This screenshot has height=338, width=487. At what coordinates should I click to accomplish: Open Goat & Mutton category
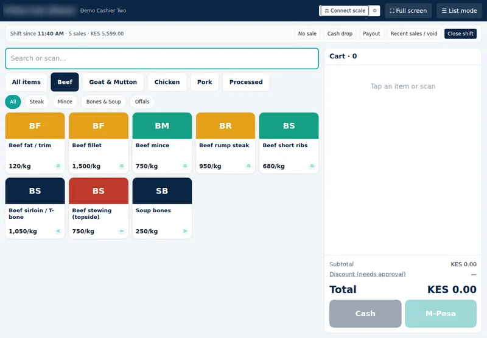click(113, 82)
